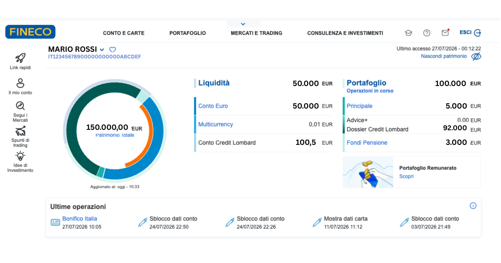Click the ESCI logout link
Viewport: 501px width, 263px height.
[466, 32]
